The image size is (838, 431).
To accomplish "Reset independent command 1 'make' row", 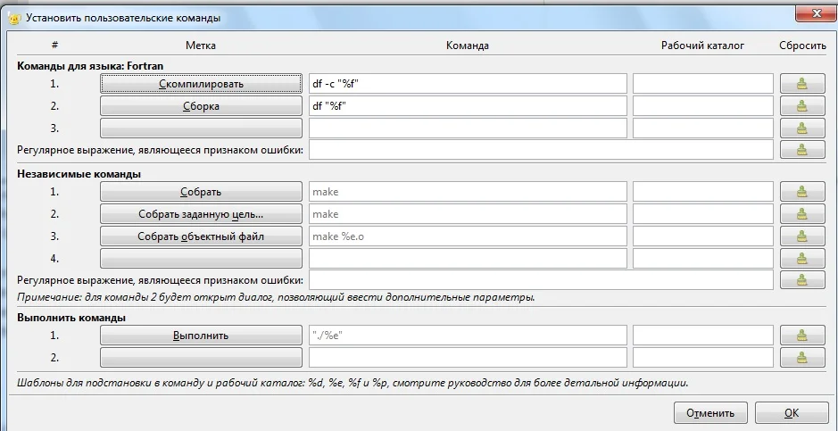I will pyautogui.click(x=802, y=191).
